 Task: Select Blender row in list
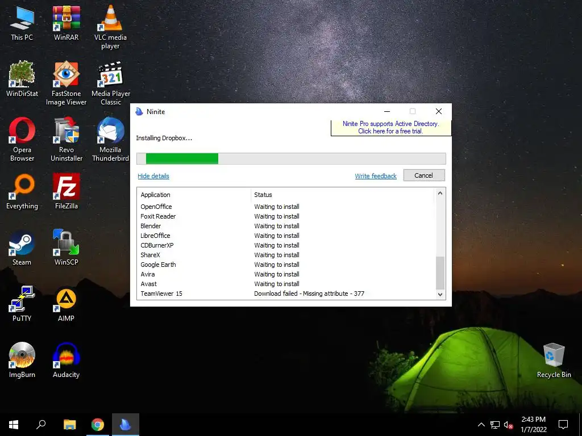point(286,226)
